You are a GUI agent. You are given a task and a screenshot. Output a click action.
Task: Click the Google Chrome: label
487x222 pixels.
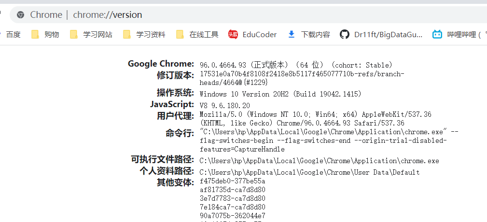[161, 64]
